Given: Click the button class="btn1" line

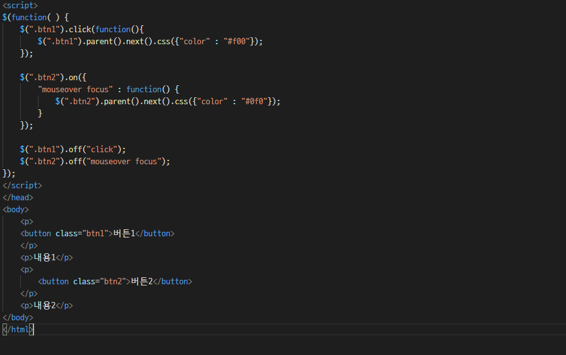Looking at the screenshot, I should click(x=97, y=234).
